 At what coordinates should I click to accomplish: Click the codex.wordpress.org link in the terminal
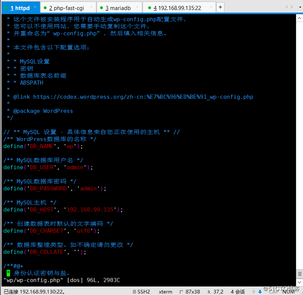(x=143, y=97)
